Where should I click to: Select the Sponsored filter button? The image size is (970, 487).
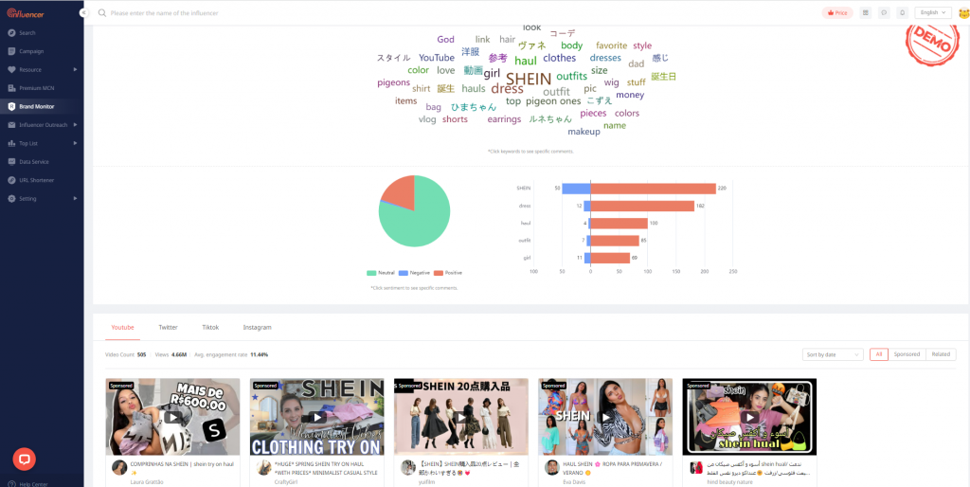coord(907,354)
